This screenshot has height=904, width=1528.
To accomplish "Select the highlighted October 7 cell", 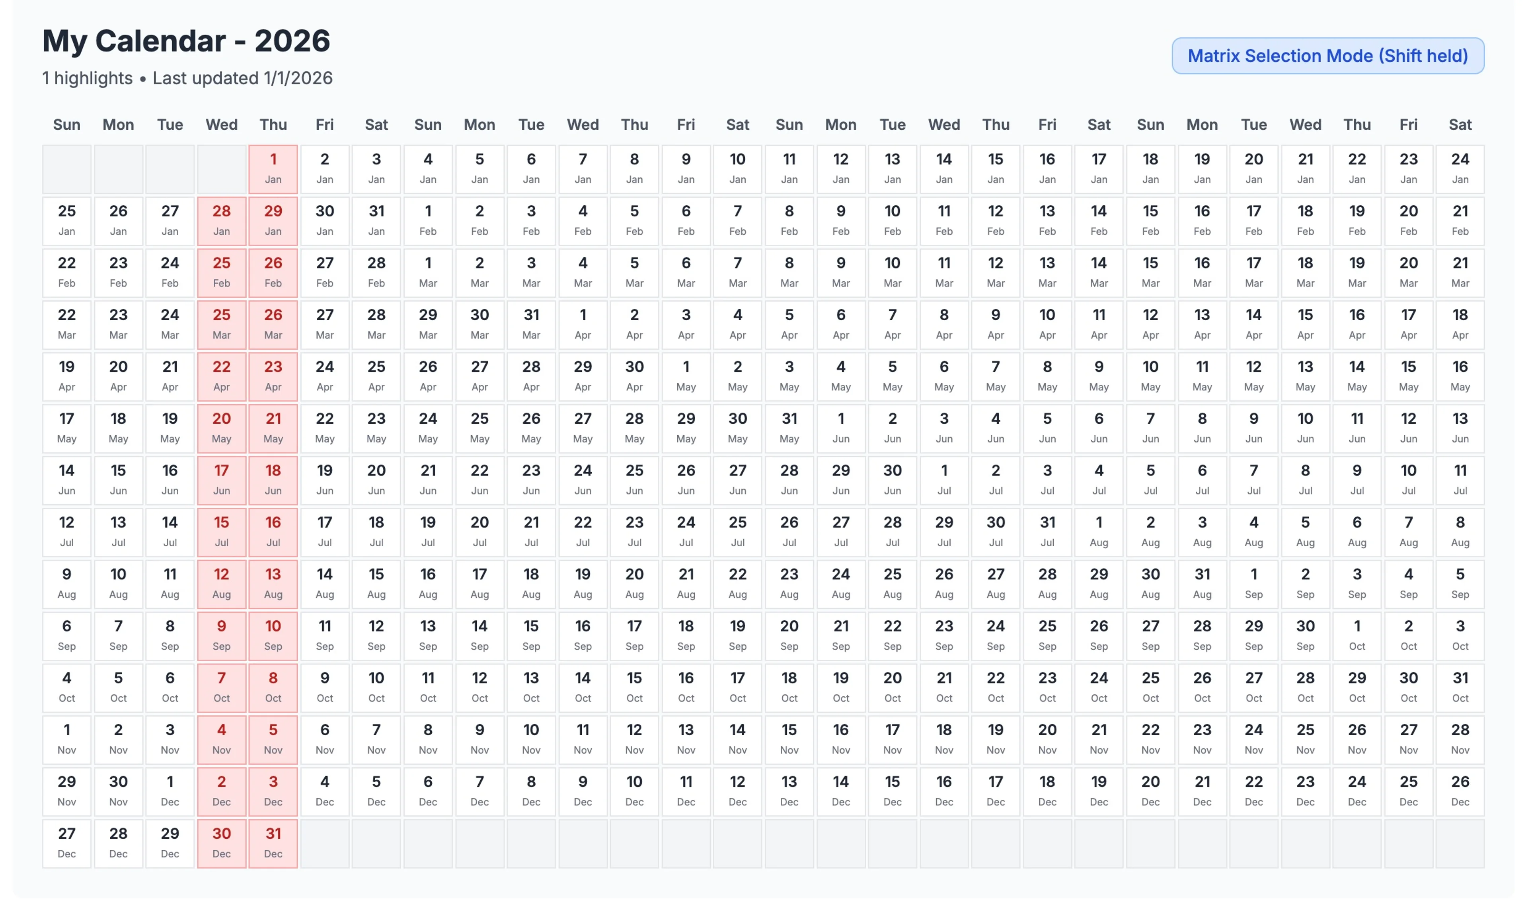I will click(222, 687).
